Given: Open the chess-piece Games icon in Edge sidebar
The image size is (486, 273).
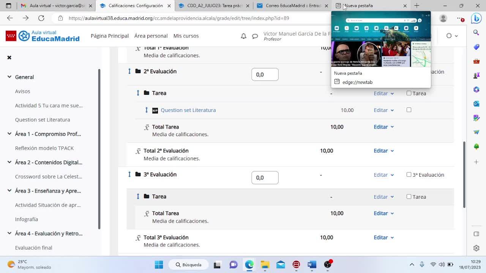Looking at the screenshot, I should point(477,75).
